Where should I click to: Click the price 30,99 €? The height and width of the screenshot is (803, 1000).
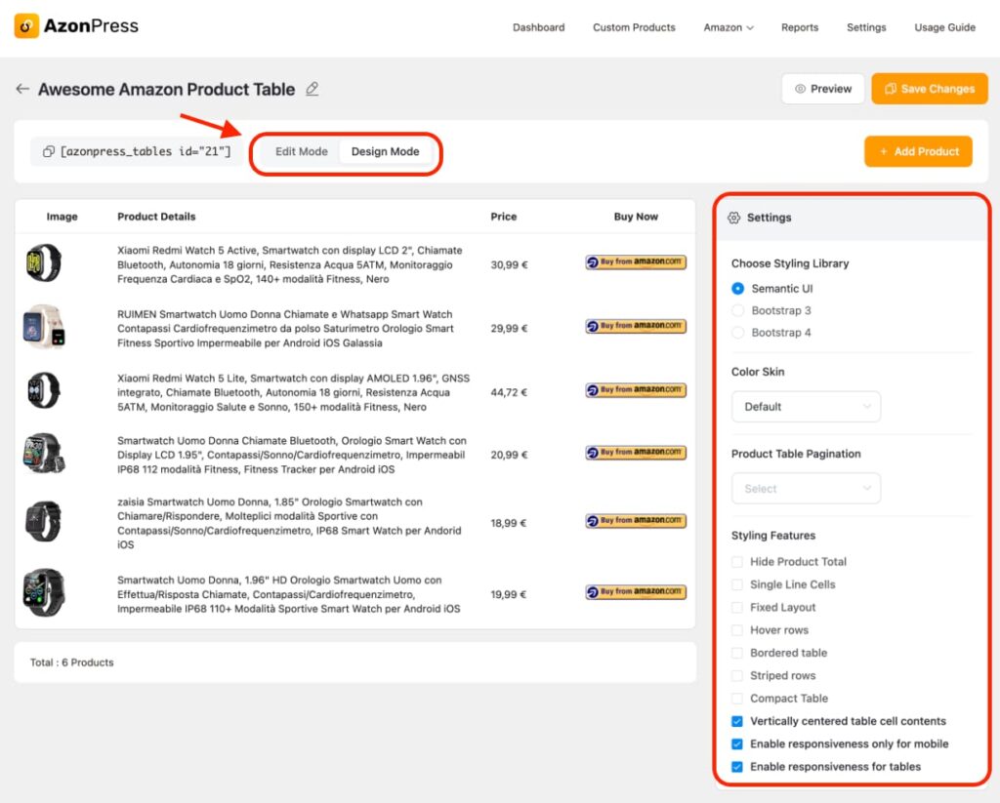point(509,265)
